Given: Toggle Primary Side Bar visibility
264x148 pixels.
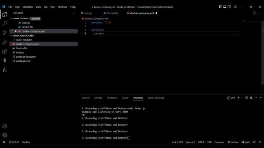Looking at the screenshot, I should [x=220, y=7].
